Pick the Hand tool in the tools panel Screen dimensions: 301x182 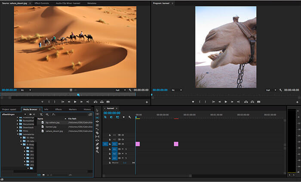coord(98,148)
